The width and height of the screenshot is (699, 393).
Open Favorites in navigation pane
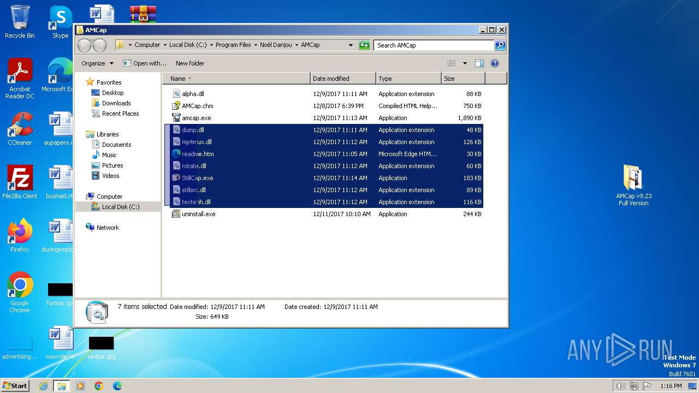click(x=109, y=82)
